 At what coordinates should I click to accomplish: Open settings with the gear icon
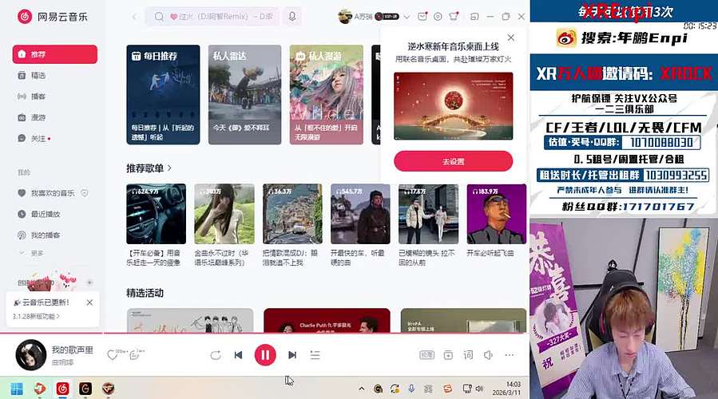[x=438, y=17]
